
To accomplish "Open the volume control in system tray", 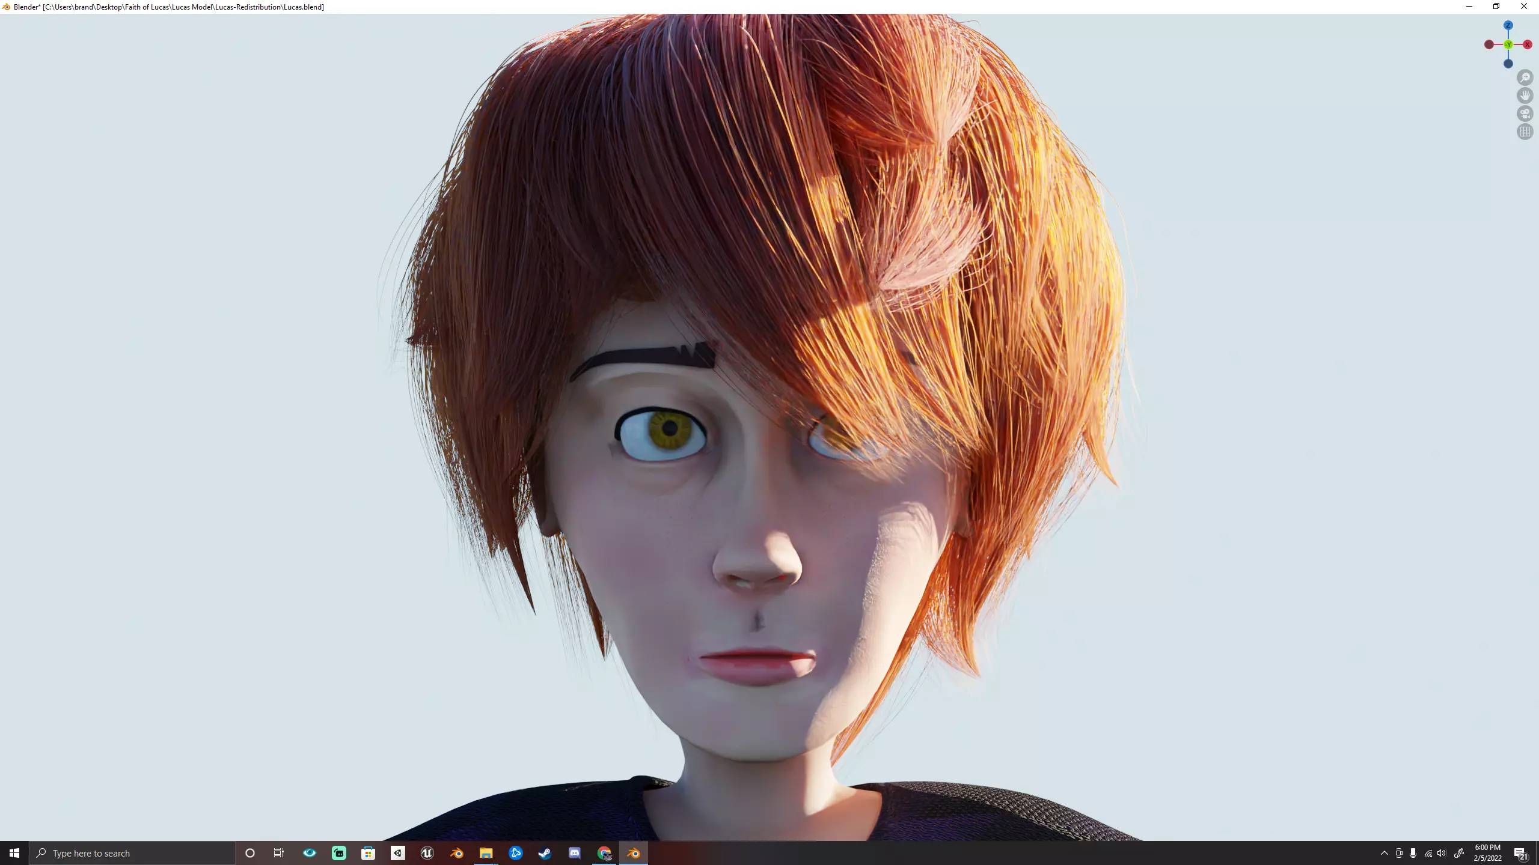I will [x=1442, y=853].
